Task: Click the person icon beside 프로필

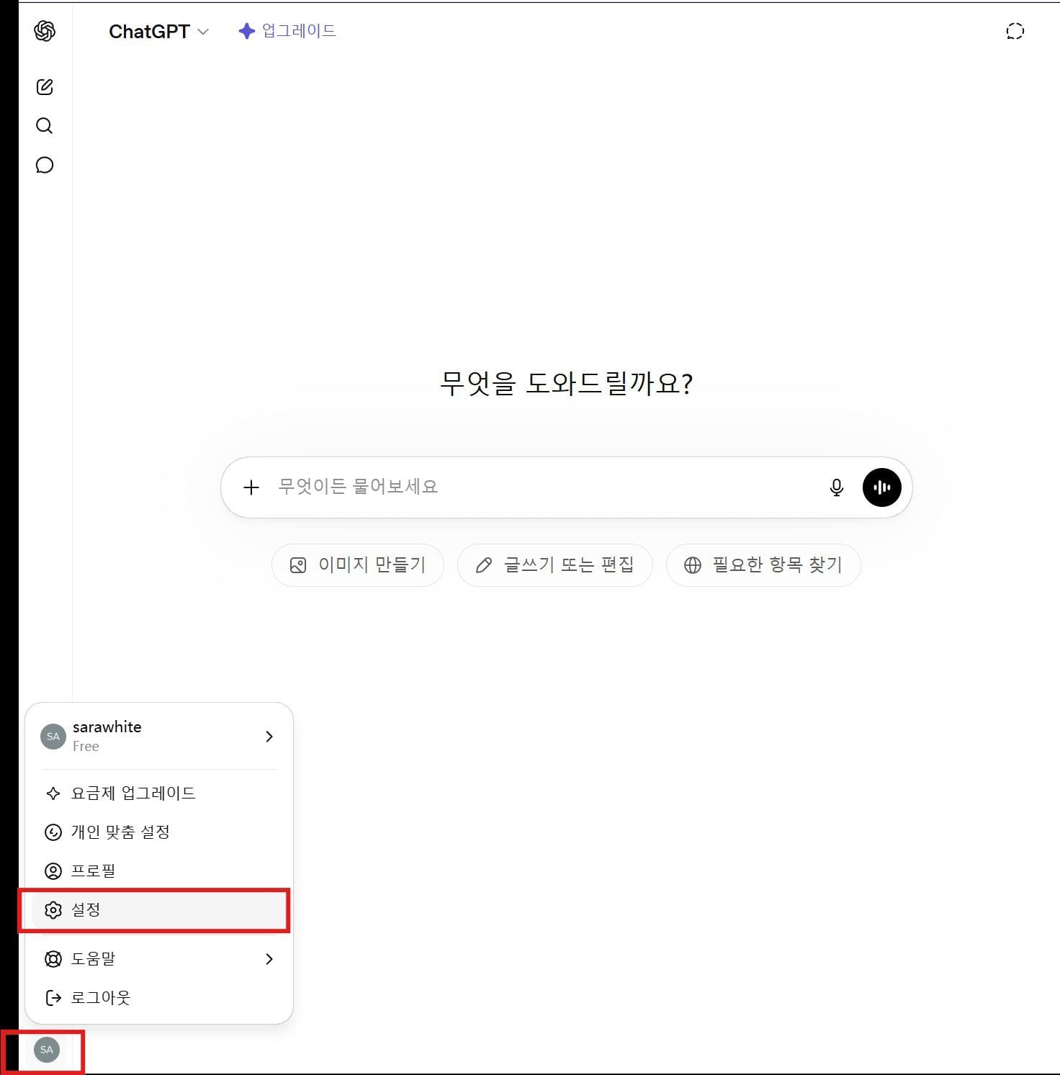Action: 53,871
